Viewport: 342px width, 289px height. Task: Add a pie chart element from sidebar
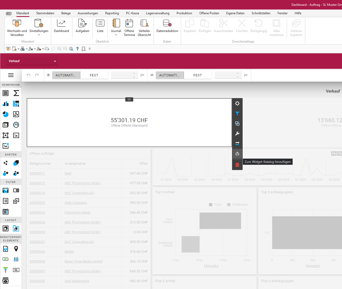pyautogui.click(x=6, y=114)
